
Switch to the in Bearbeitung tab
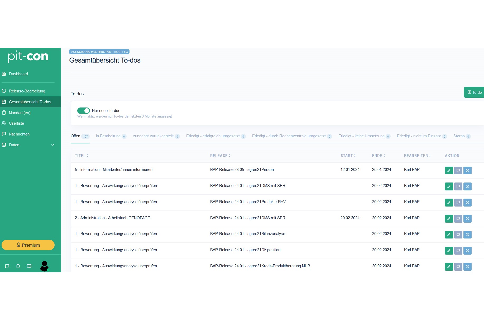click(111, 136)
